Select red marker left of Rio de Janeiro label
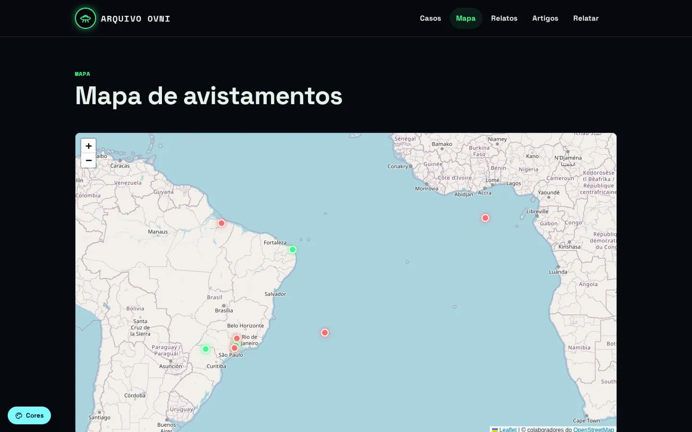The width and height of the screenshot is (692, 432). click(237, 338)
